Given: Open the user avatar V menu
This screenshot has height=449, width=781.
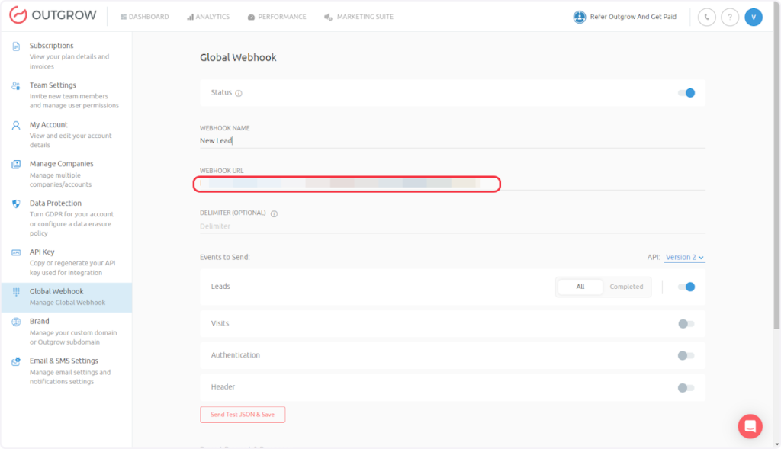Looking at the screenshot, I should [x=754, y=17].
